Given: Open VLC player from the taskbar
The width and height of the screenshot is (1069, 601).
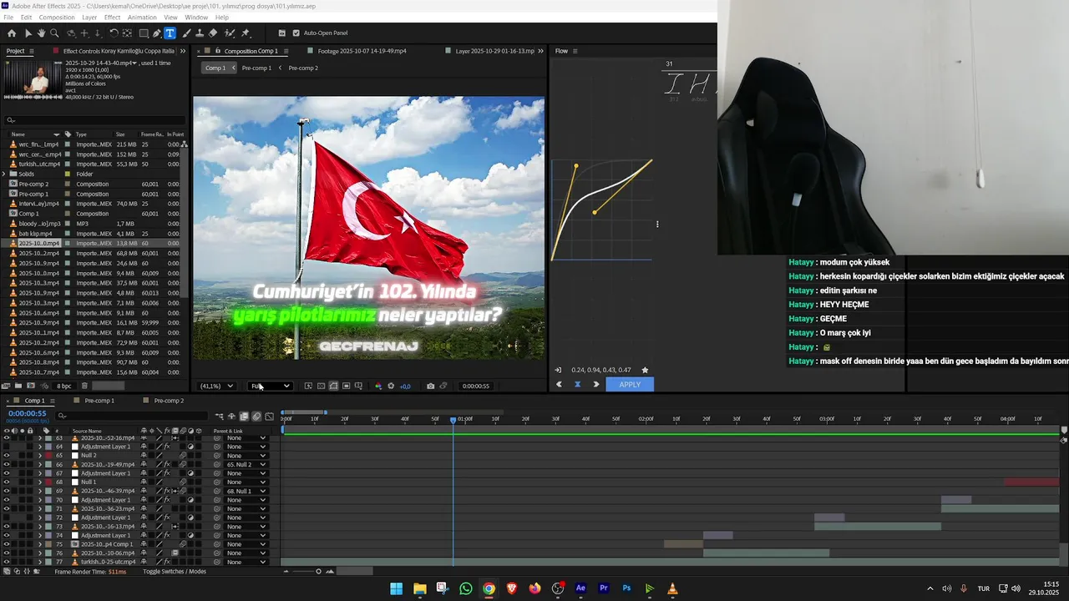Looking at the screenshot, I should point(672,588).
